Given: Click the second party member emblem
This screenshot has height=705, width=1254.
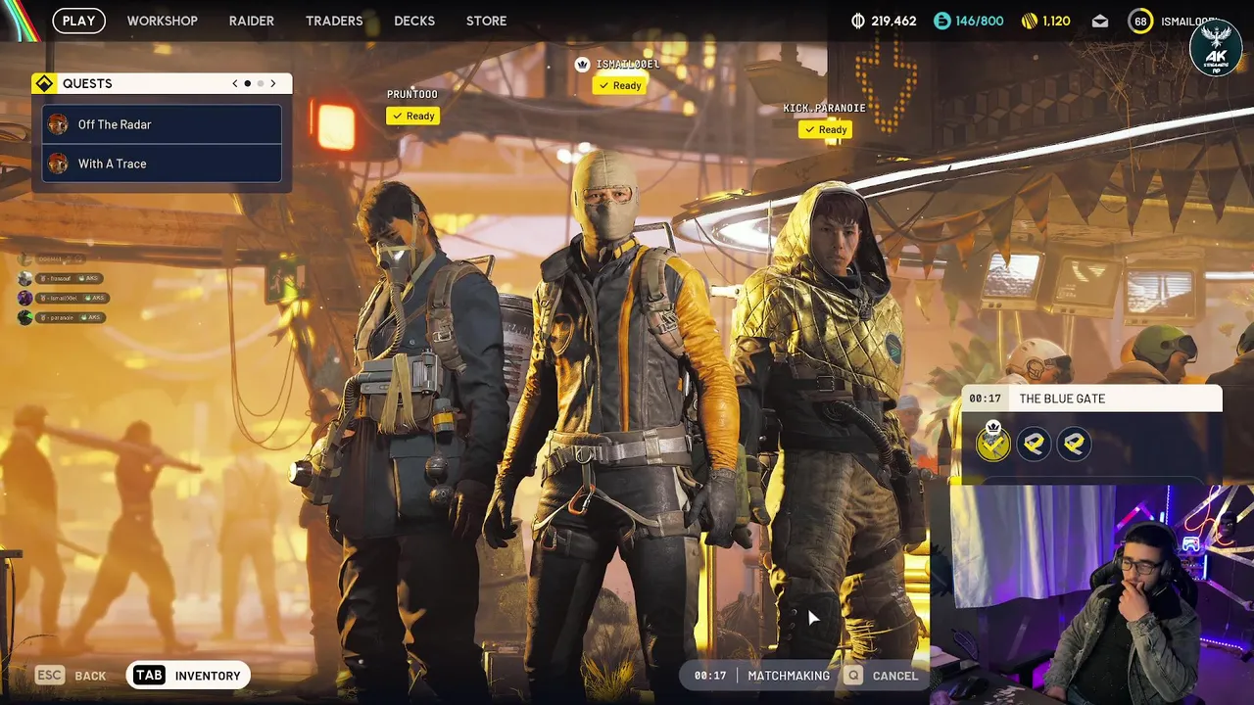Looking at the screenshot, I should coord(1034,444).
